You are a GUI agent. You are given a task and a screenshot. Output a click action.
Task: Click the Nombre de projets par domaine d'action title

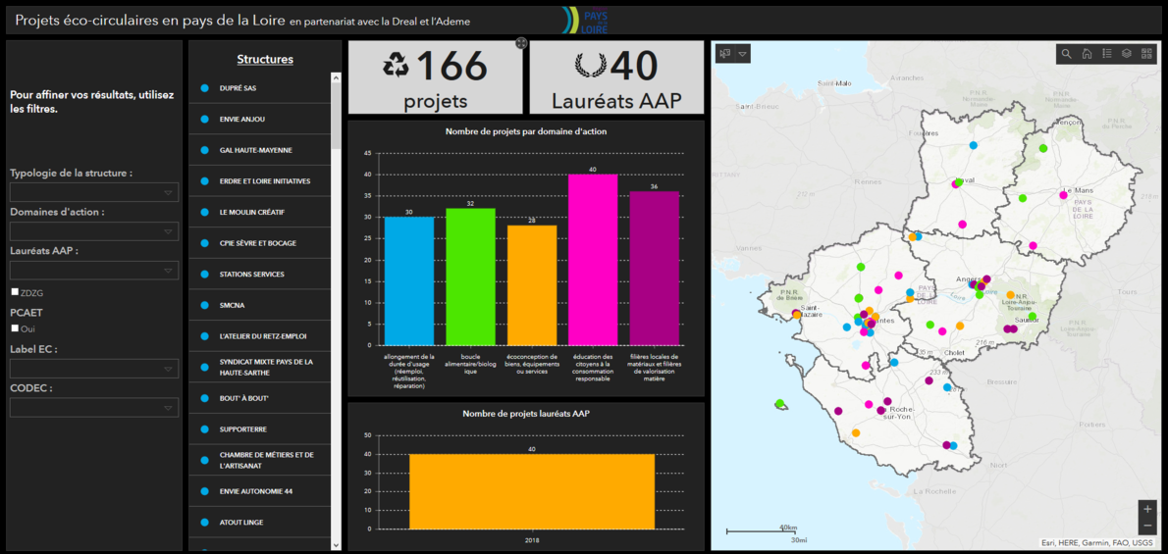[x=526, y=131]
